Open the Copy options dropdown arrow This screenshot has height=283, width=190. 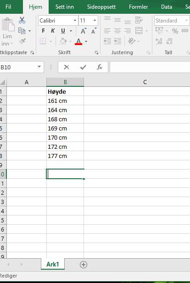pos(29,31)
